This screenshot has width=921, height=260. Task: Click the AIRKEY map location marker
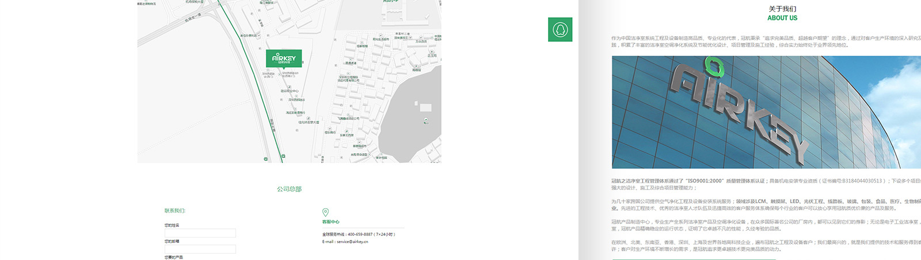(283, 59)
